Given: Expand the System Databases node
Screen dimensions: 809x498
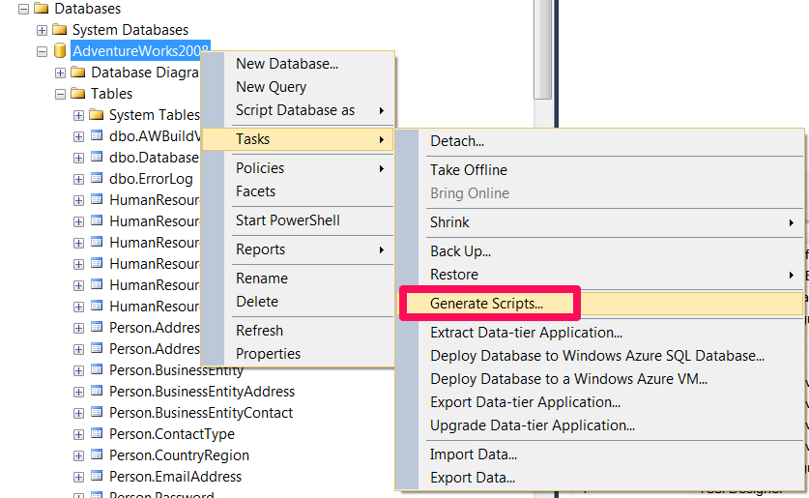Looking at the screenshot, I should point(42,30).
